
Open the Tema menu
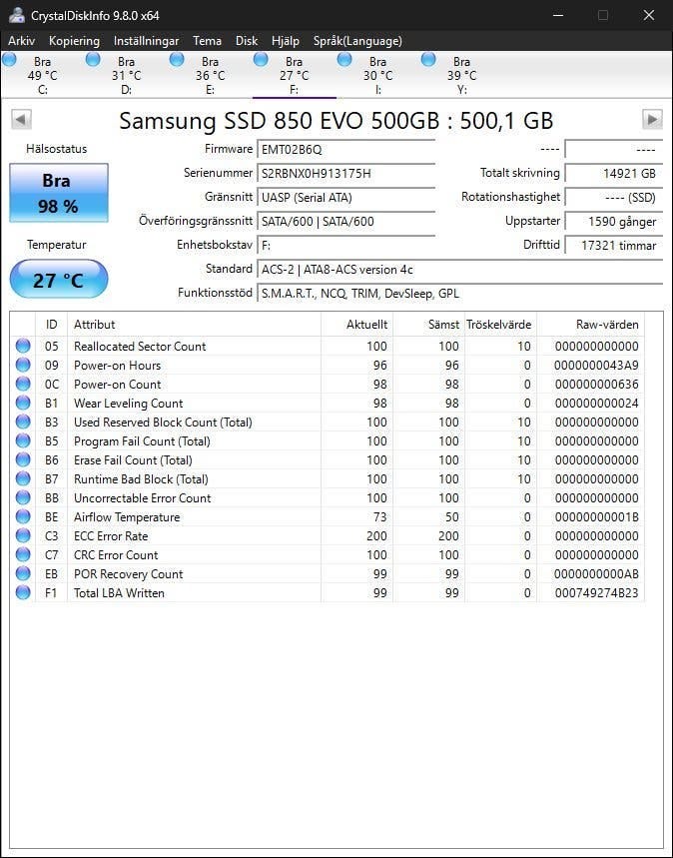coord(207,41)
